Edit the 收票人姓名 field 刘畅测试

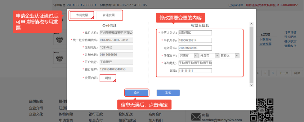point(195,33)
